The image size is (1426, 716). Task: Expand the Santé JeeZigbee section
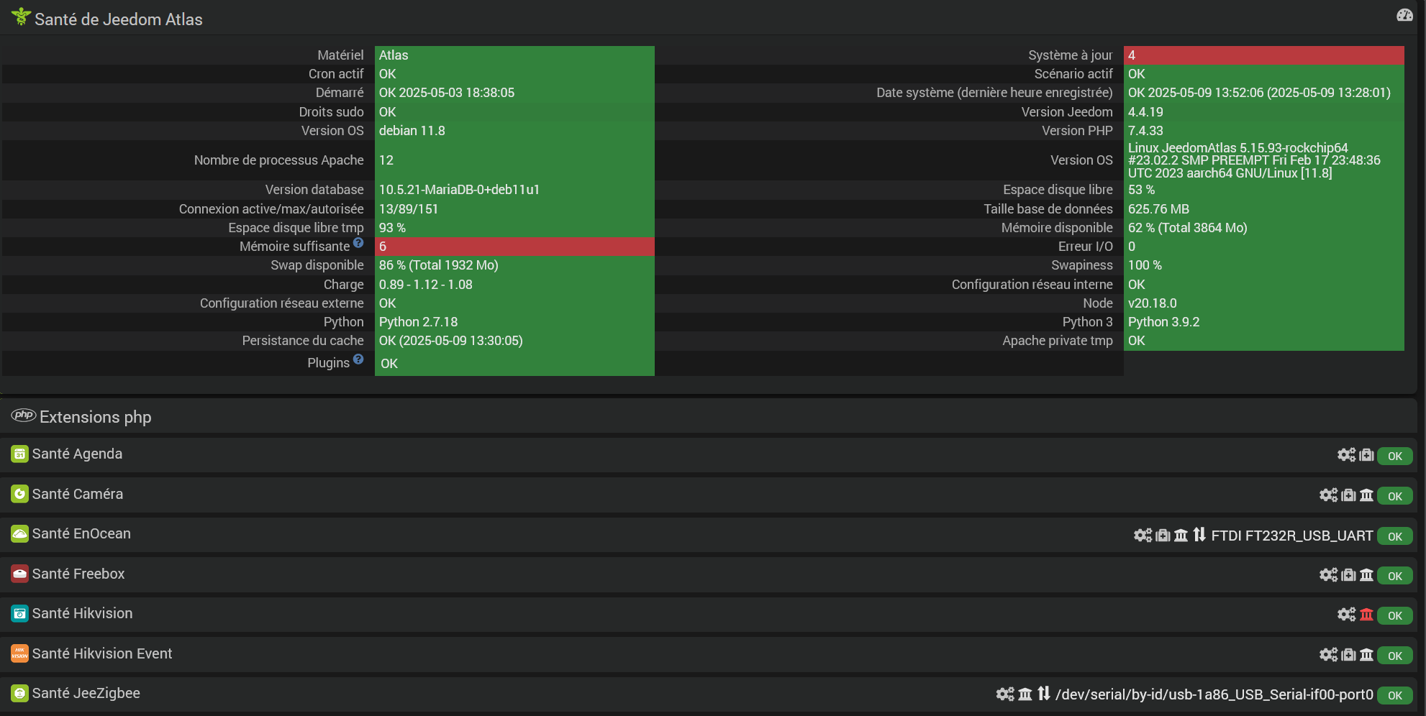(x=709, y=694)
